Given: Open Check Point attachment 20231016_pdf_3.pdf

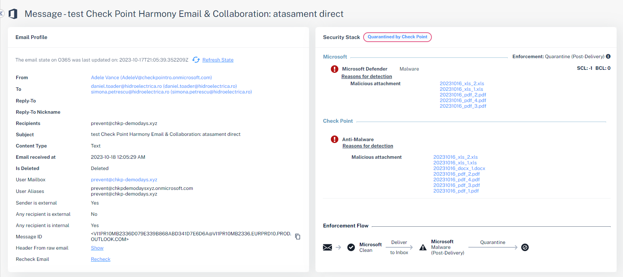Looking at the screenshot, I should 457,185.
